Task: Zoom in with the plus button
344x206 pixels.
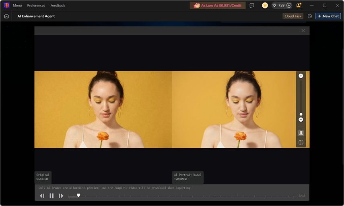Action: click(x=301, y=76)
